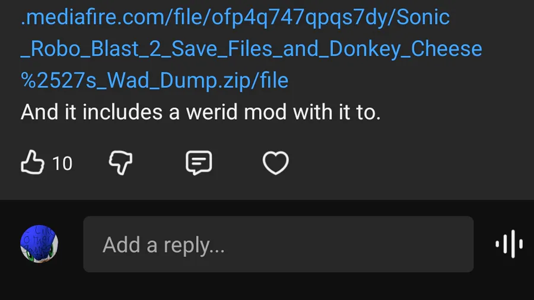
Task: Tap the heart icon on comment
Action: 275,162
